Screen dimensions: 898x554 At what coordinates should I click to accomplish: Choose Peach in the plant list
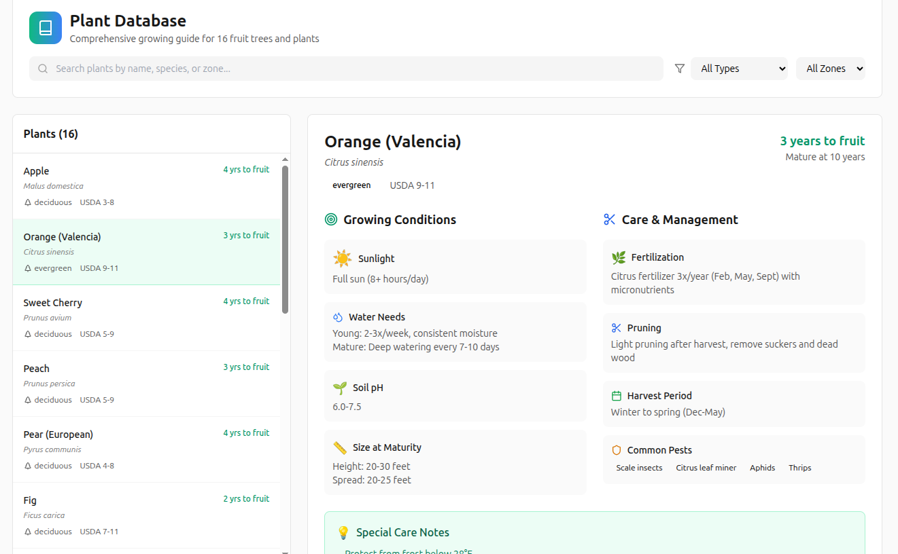pyautogui.click(x=146, y=383)
